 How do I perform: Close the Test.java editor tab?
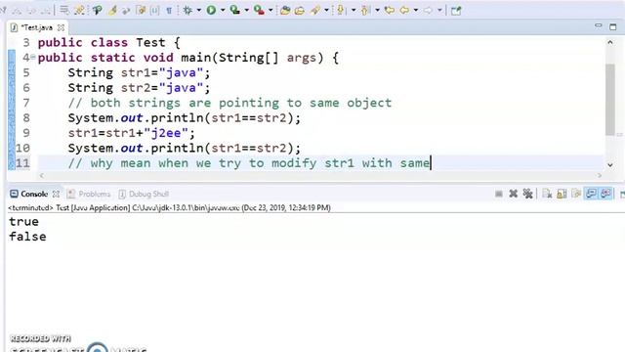coord(61,27)
